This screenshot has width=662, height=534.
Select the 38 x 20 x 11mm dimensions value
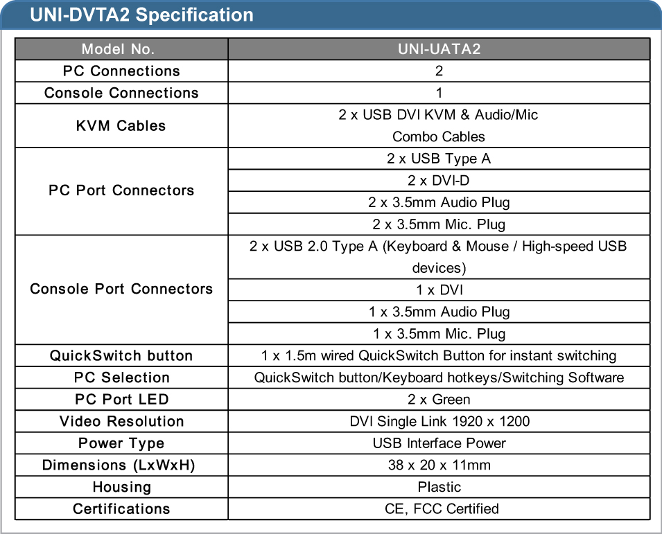(x=439, y=465)
